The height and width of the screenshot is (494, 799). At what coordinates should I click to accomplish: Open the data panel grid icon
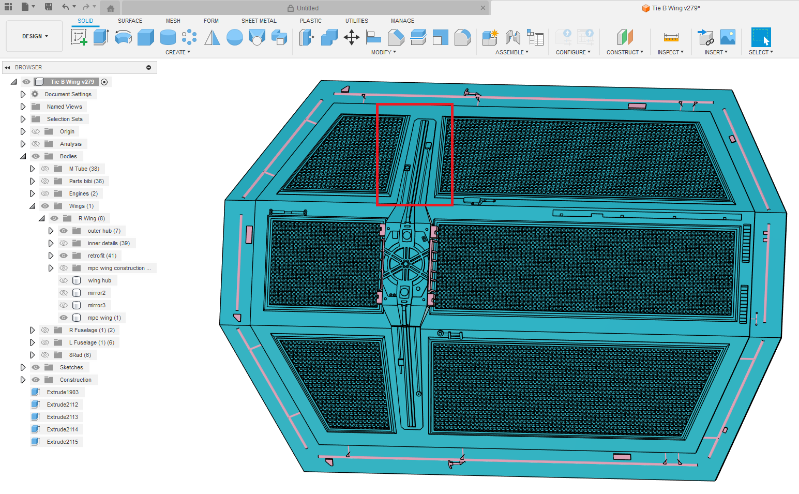point(8,7)
